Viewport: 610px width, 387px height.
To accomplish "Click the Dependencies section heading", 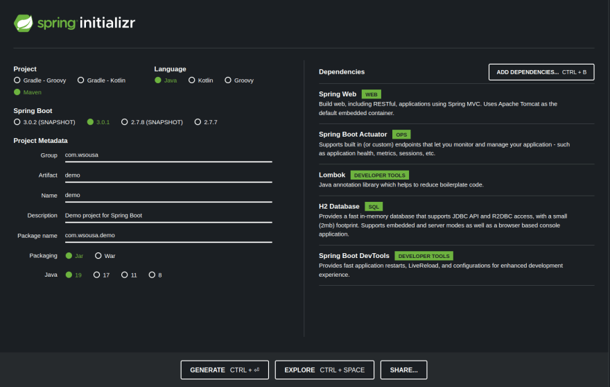I will click(x=342, y=72).
